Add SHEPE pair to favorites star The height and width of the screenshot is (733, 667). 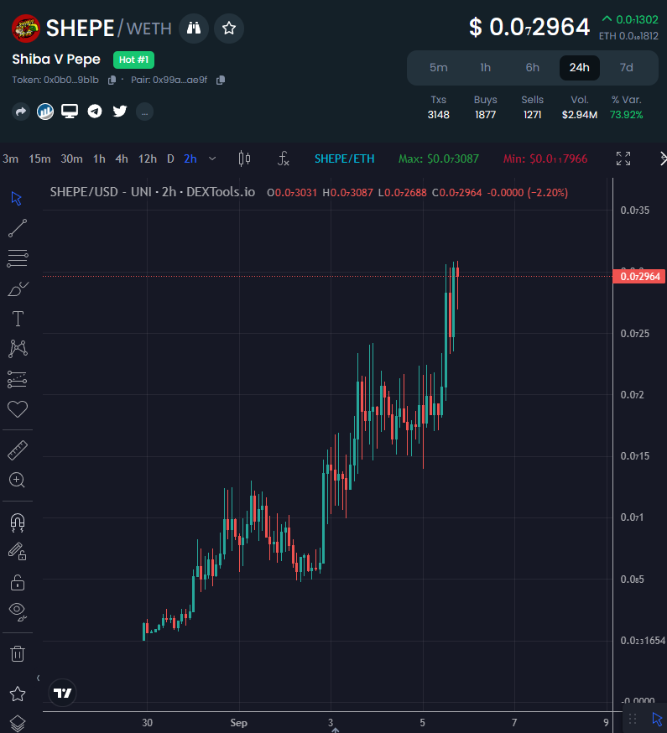(229, 29)
